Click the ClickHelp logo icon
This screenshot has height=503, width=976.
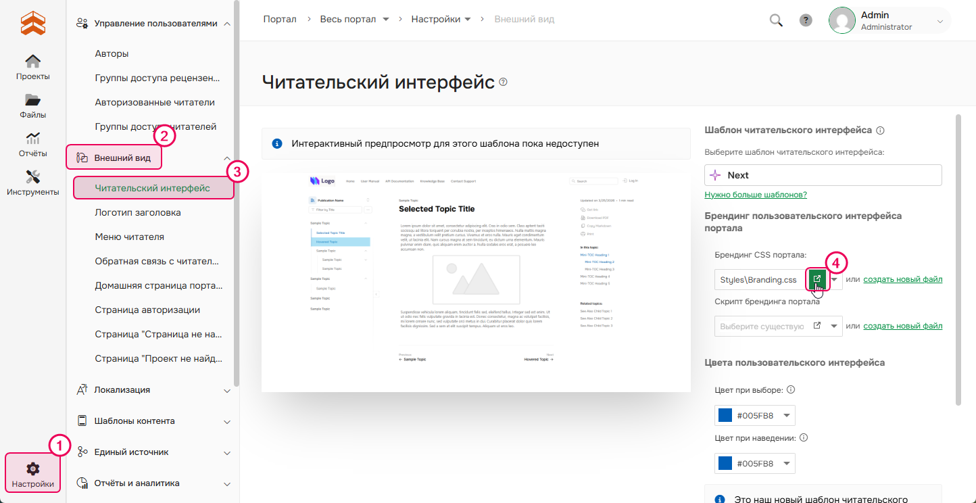pyautogui.click(x=32, y=22)
